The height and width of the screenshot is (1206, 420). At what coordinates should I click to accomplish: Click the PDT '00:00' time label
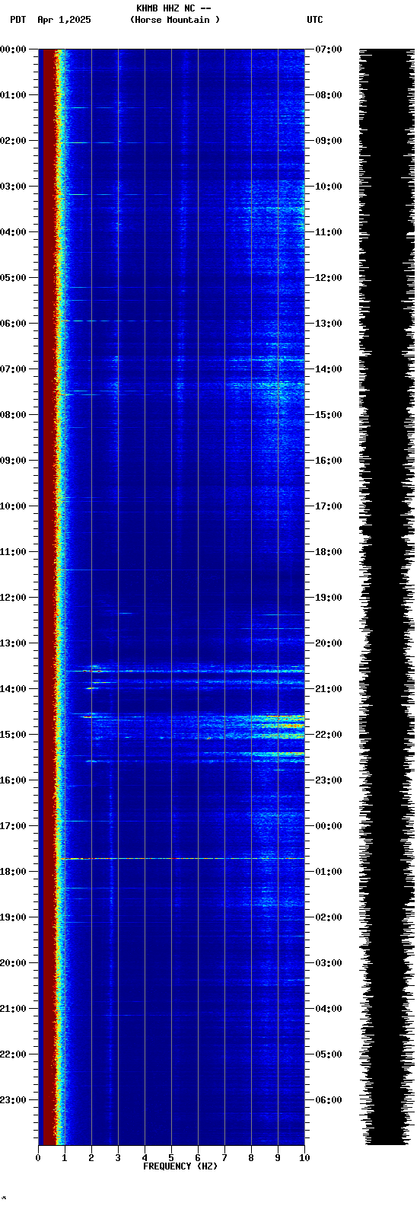(x=13, y=49)
